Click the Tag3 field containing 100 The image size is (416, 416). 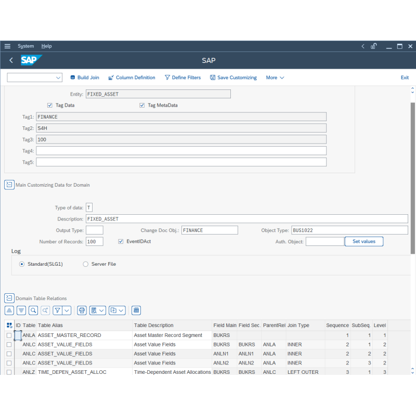coord(181,139)
